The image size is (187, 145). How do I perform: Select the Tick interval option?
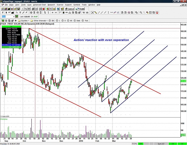(x=85, y=21)
